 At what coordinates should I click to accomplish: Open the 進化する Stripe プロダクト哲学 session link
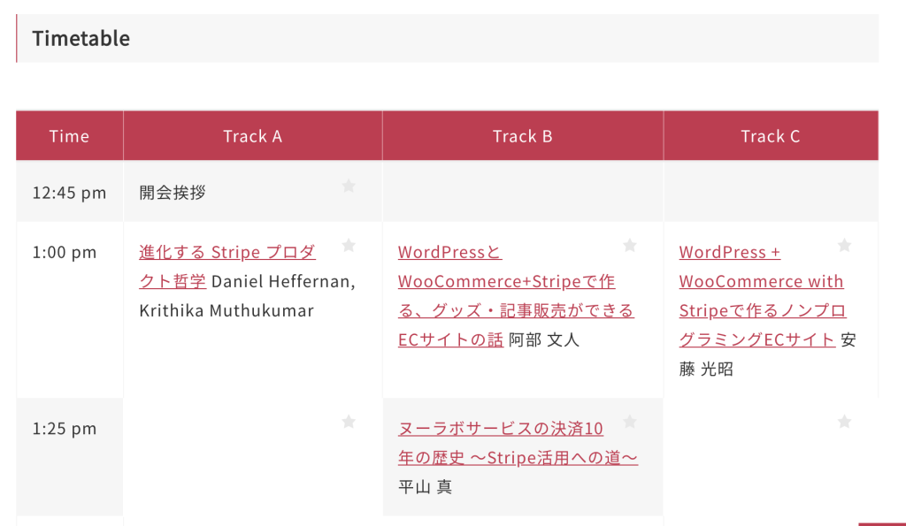point(226,253)
